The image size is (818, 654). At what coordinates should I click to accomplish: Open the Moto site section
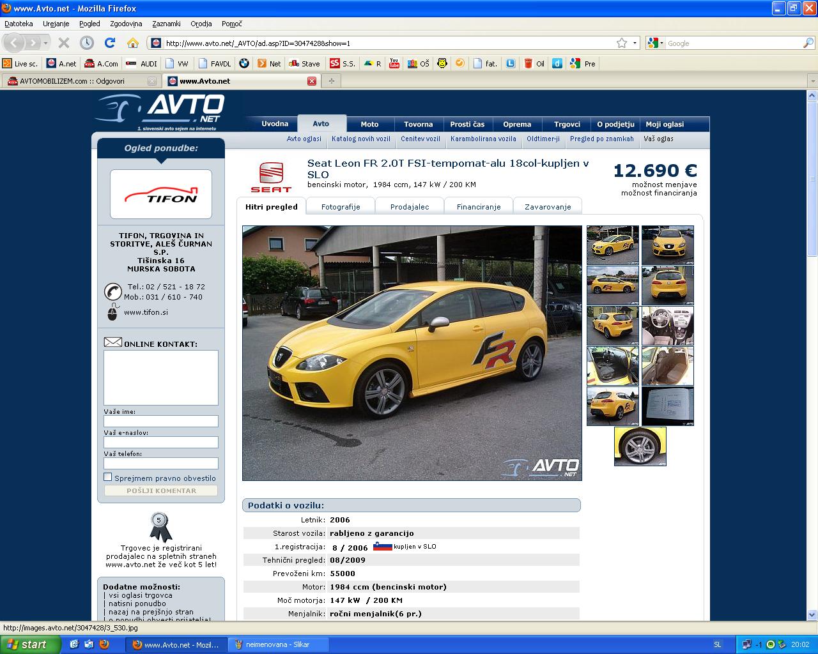(369, 124)
